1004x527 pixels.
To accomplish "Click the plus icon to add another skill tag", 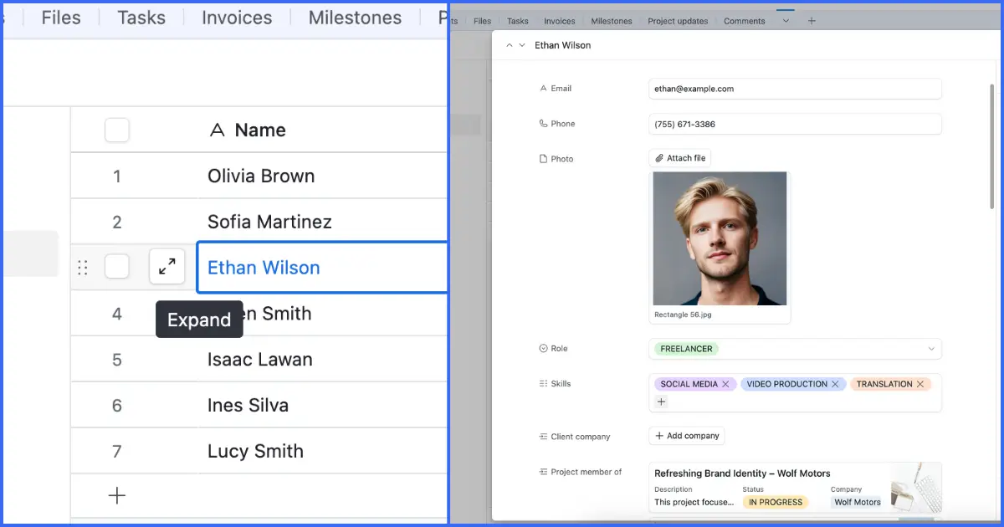I will coord(661,402).
